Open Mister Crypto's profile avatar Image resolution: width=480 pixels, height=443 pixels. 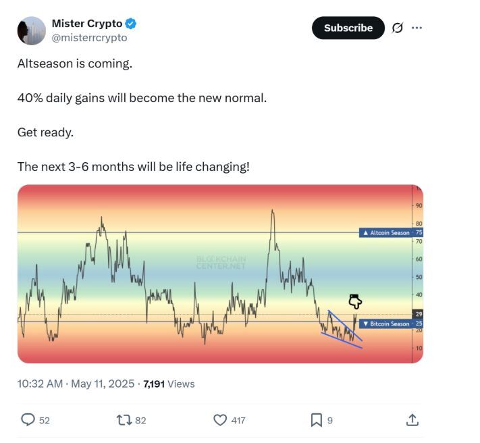coord(32,31)
